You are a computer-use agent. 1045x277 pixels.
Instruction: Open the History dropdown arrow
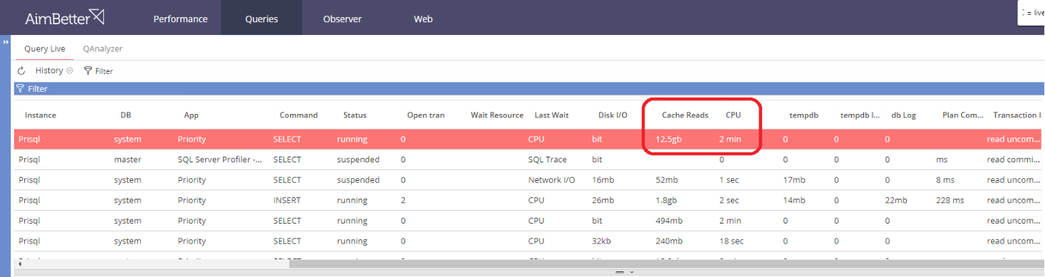(70, 70)
